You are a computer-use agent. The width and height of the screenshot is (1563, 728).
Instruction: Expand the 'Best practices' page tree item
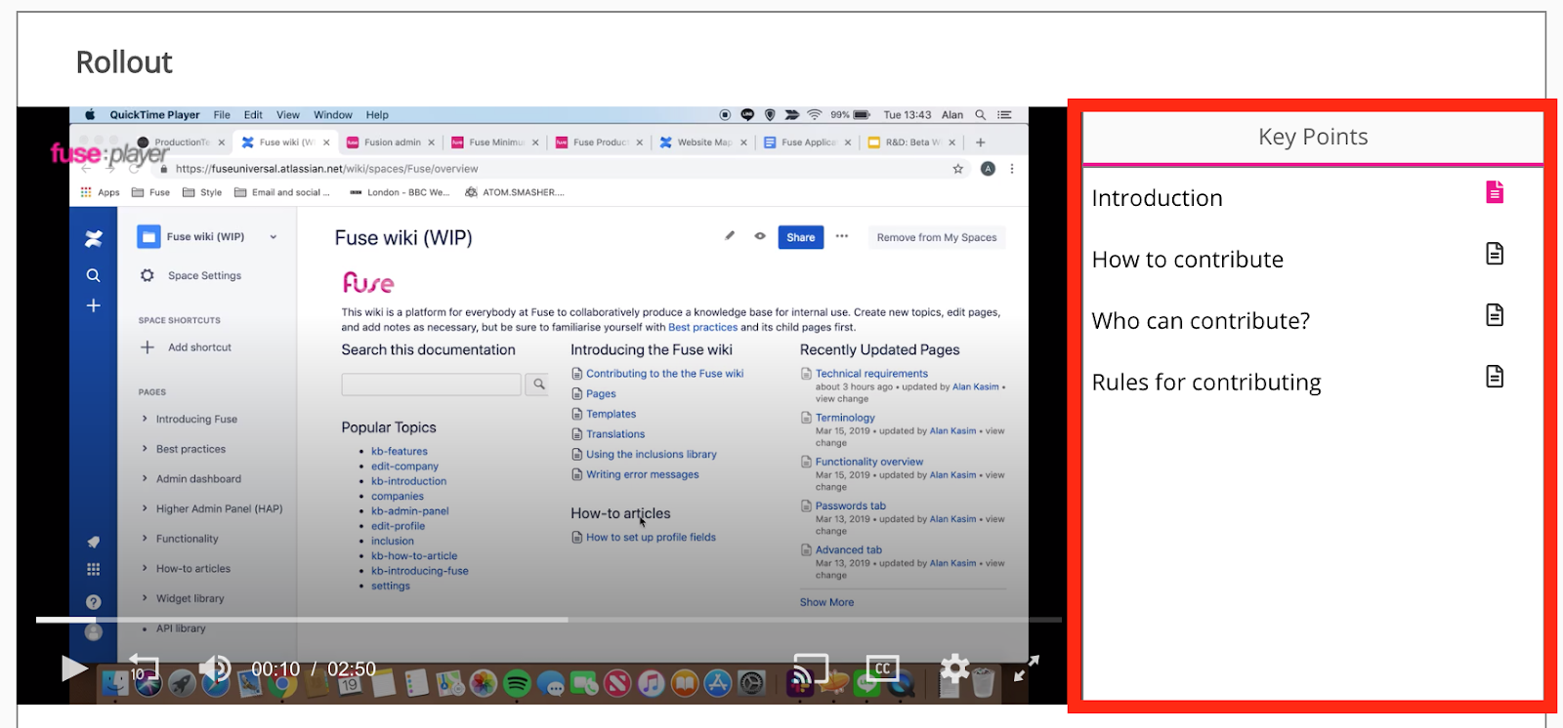tap(146, 449)
